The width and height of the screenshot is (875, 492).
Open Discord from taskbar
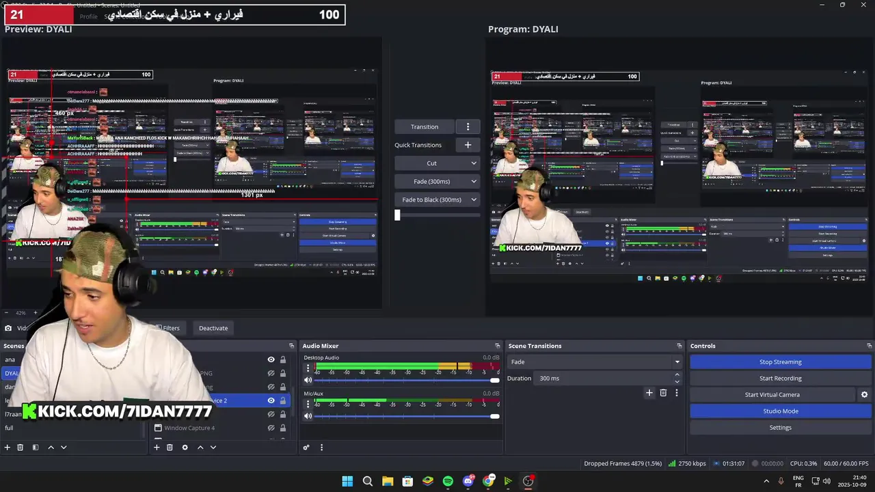click(468, 481)
